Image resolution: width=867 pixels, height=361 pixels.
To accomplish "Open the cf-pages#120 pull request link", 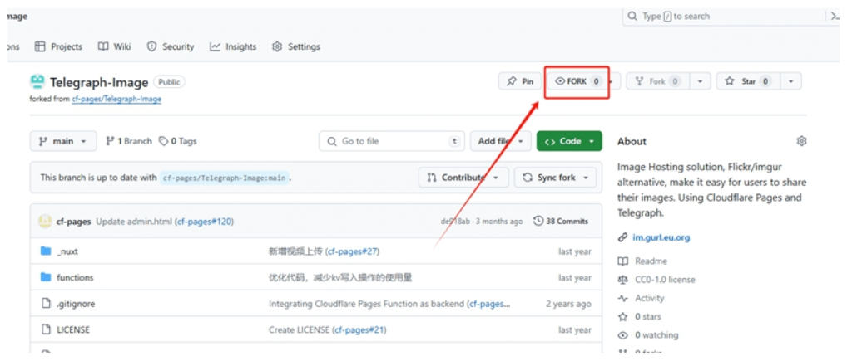I will [x=205, y=222].
